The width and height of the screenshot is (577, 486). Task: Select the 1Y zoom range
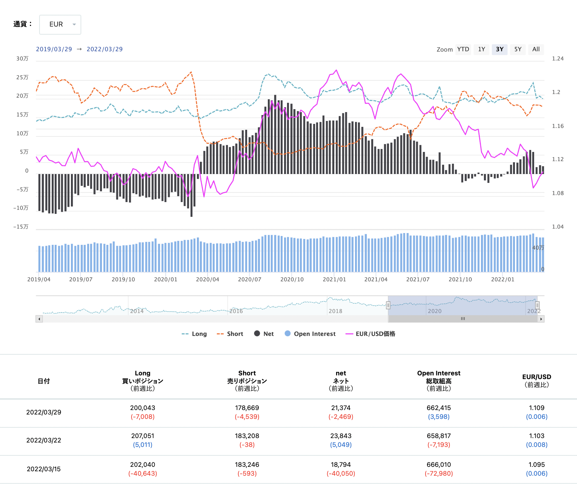coord(481,49)
